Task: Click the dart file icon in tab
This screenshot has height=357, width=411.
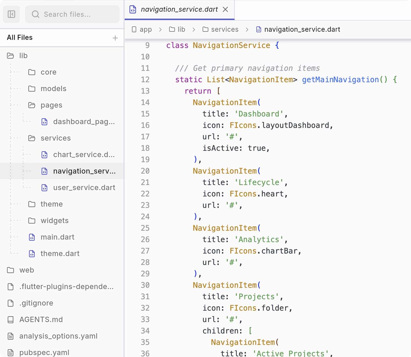Action: pos(133,10)
